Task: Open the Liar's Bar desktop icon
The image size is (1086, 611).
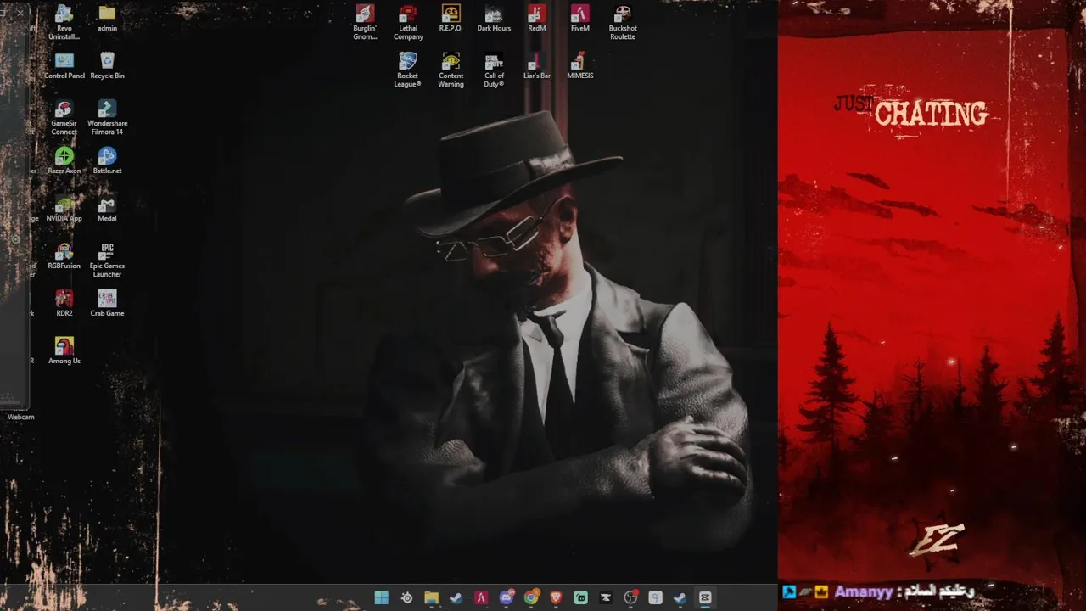Action: coord(537,65)
